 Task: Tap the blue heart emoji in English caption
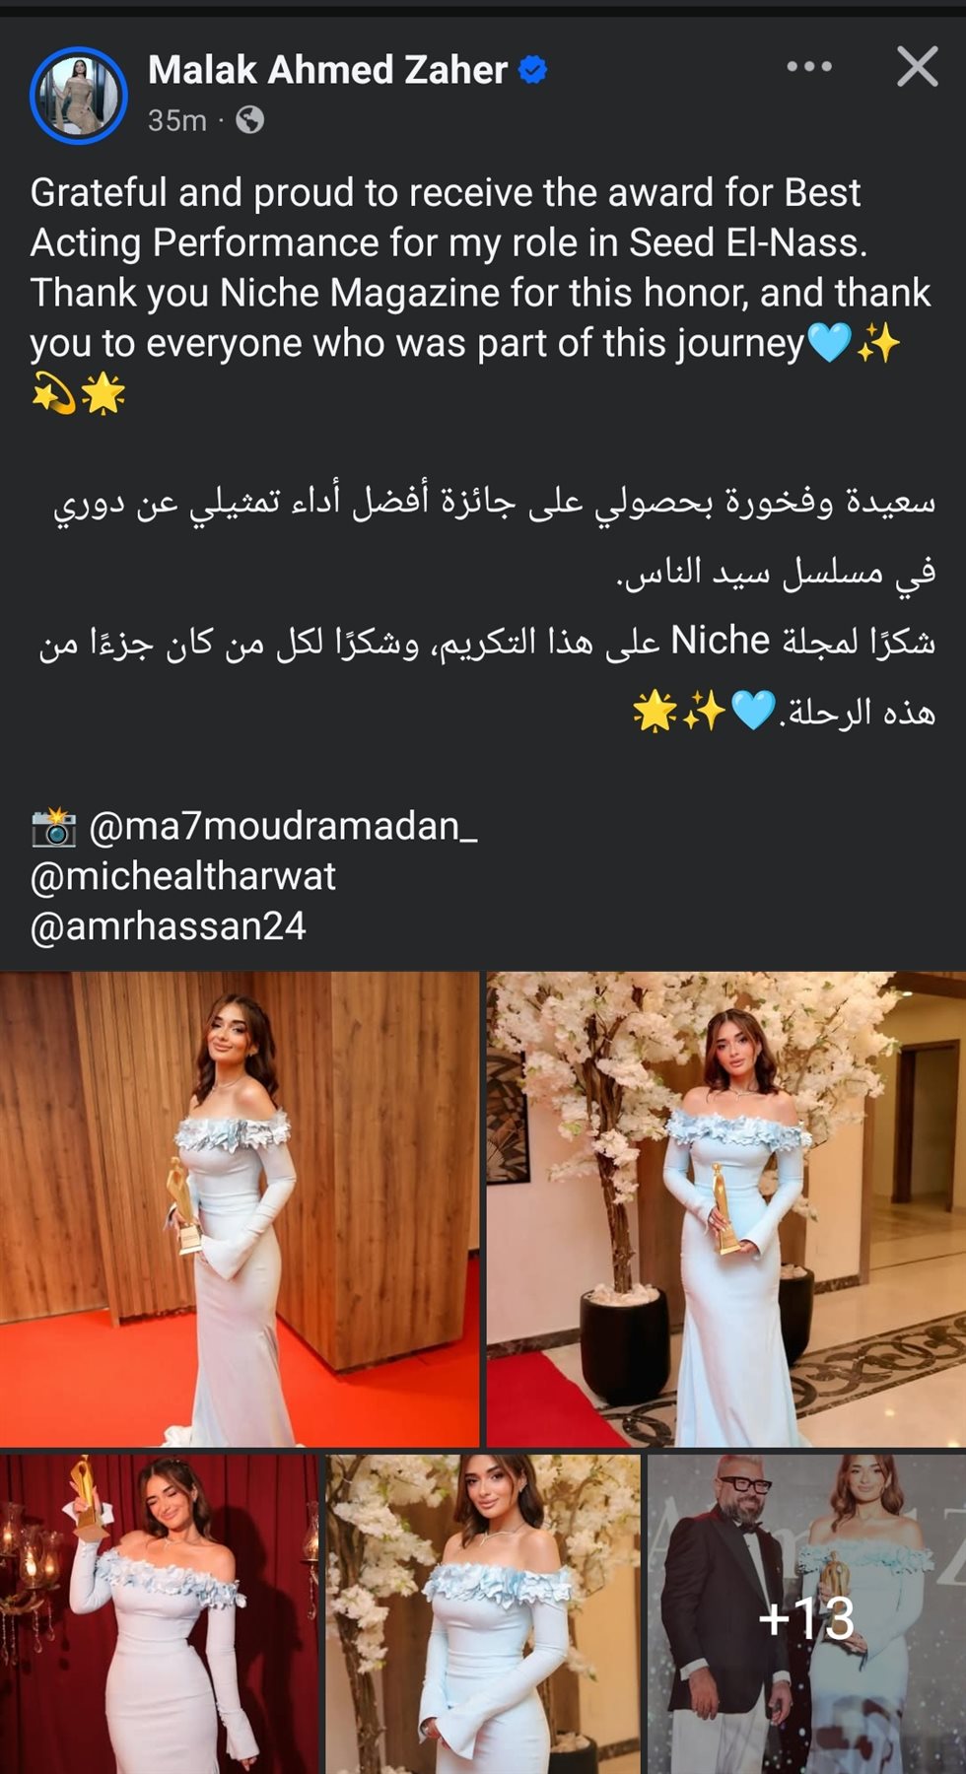(x=829, y=344)
